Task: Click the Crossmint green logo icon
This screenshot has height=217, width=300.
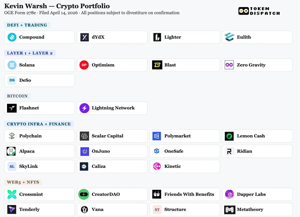Action: [12, 194]
